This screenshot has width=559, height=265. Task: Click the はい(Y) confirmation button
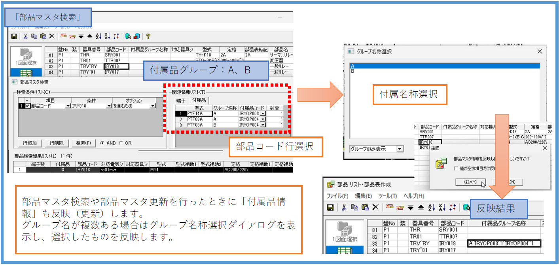468,182
